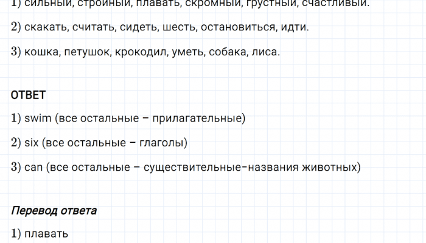
Task: Click the answer word 'six'
Action: point(33,143)
